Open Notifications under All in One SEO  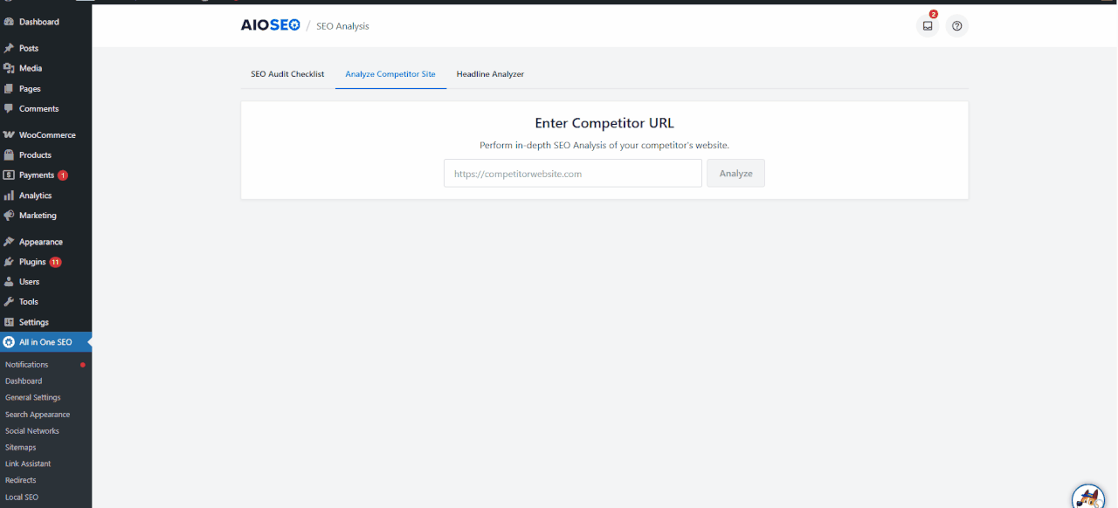26,364
